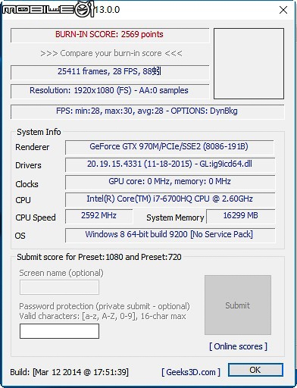Image resolution: width=297 pixels, height=388 pixels.
Task: Click the empty preview box beside the score
Action: pos(249,64)
